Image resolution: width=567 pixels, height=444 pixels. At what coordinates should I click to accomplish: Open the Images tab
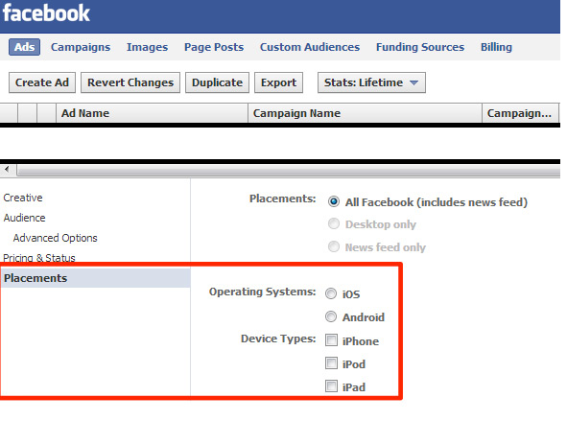147,47
